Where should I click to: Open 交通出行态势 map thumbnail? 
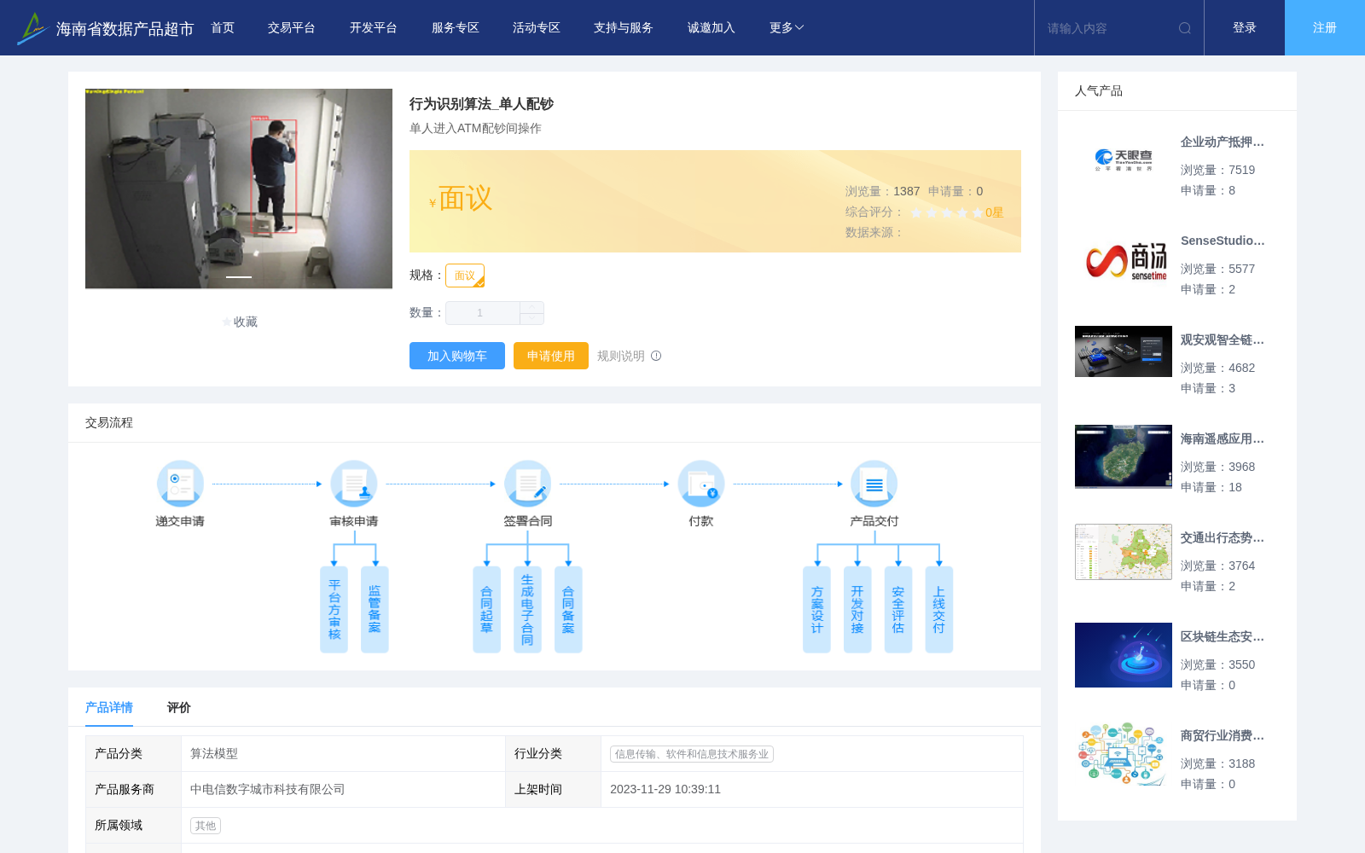pyautogui.click(x=1124, y=552)
